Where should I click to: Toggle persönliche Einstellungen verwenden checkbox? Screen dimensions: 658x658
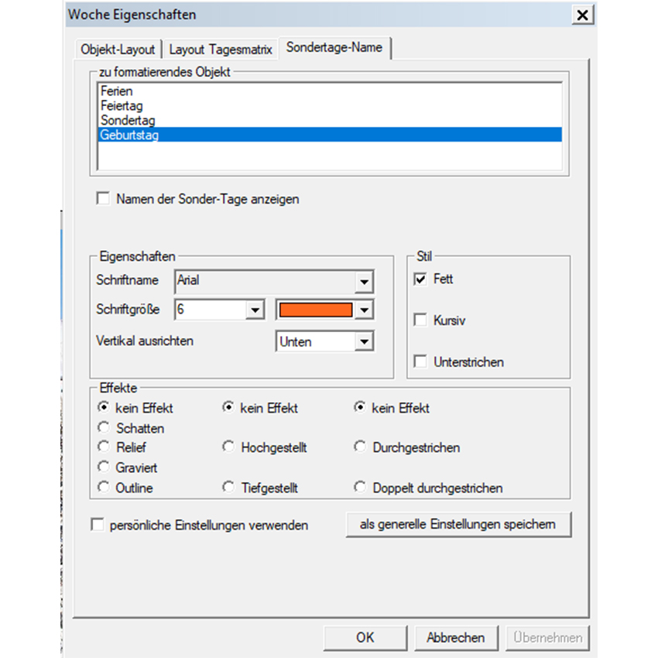click(98, 525)
